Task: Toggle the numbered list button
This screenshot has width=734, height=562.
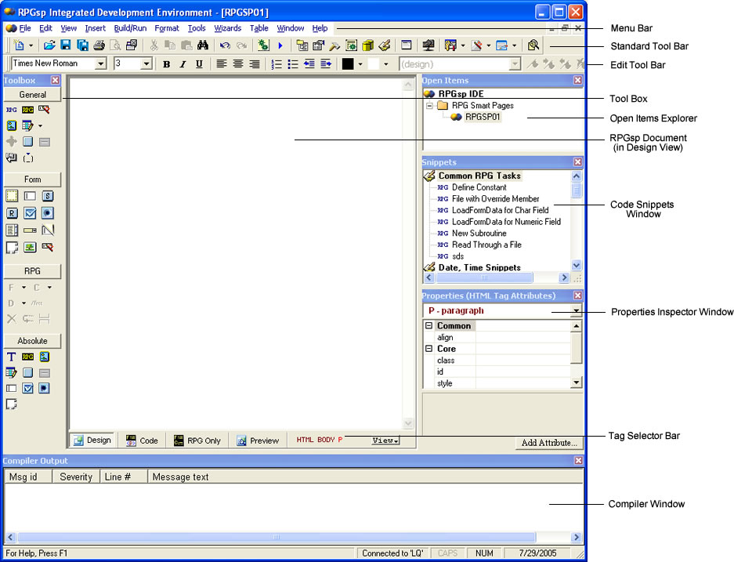Action: (277, 63)
